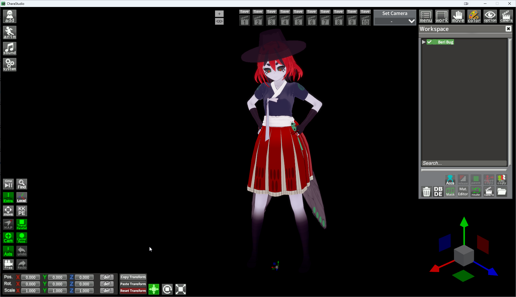This screenshot has height=297, width=516.
Task: Toggle the Axis display
Action: pyautogui.click(x=8, y=251)
